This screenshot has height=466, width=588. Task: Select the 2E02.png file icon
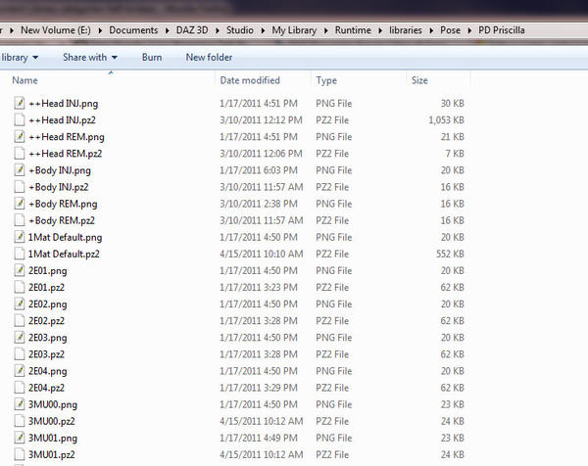pos(20,303)
